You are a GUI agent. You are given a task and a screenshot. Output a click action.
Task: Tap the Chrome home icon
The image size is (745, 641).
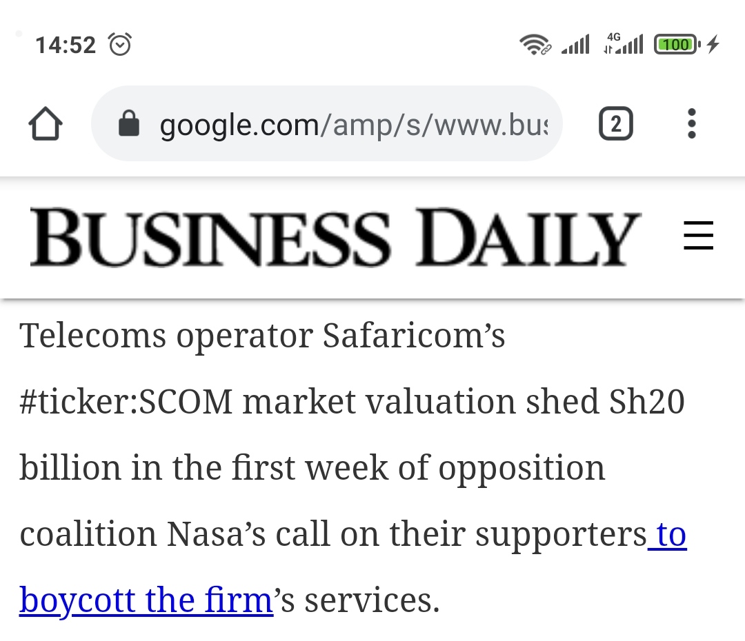(46, 124)
